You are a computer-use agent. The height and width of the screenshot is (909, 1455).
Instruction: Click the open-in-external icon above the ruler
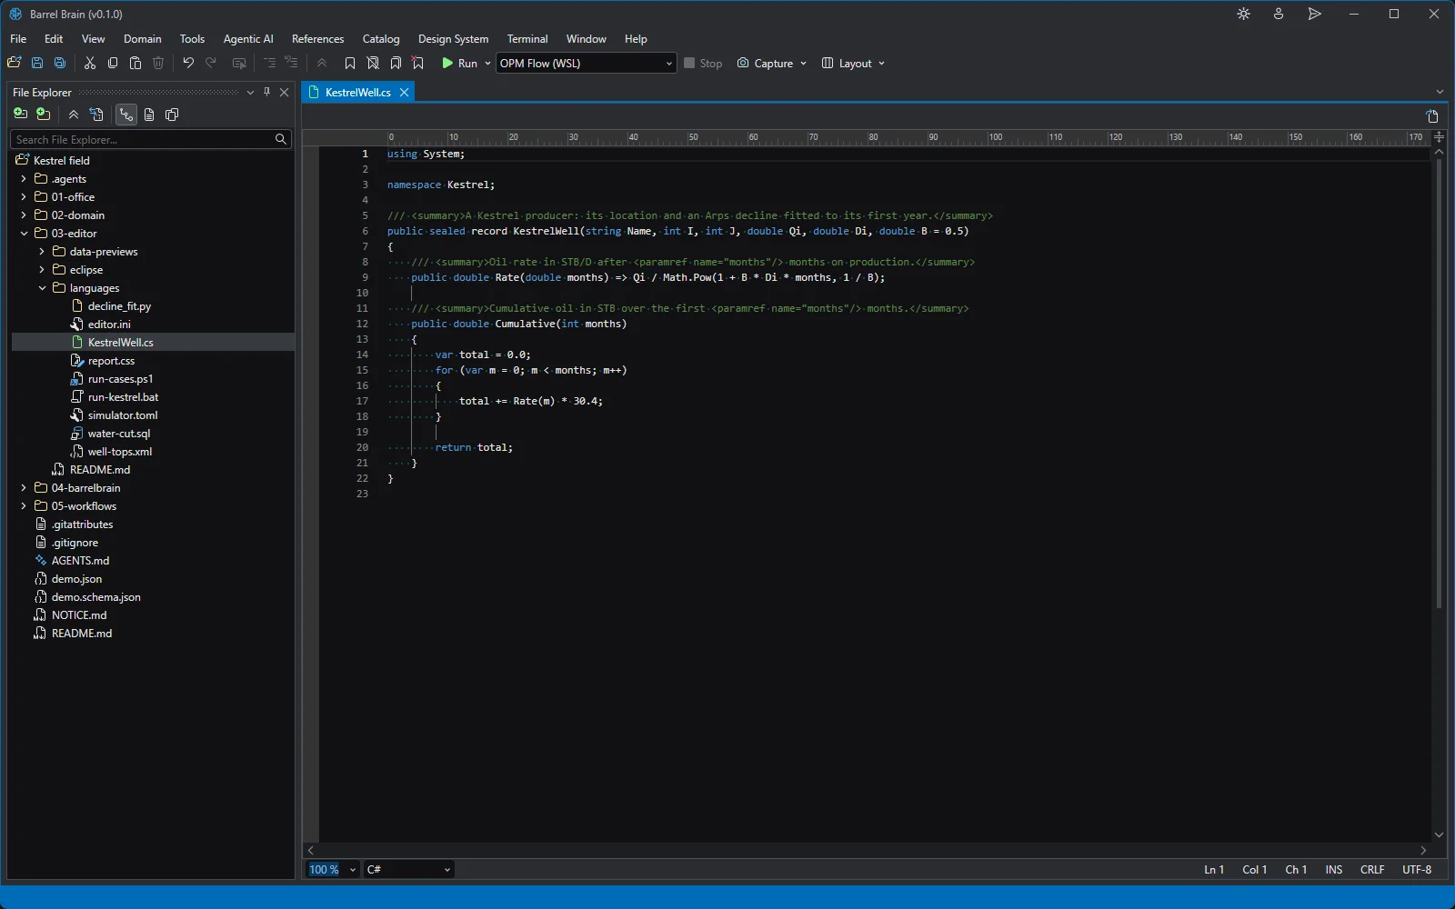point(1432,116)
